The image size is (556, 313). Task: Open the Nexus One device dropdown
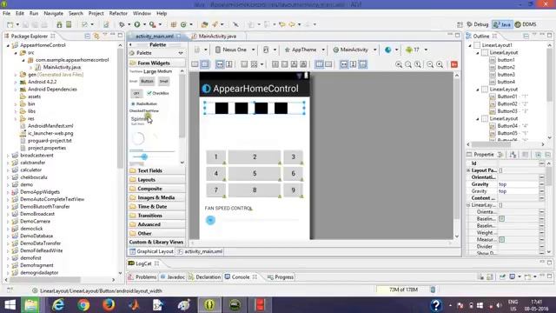235,50
